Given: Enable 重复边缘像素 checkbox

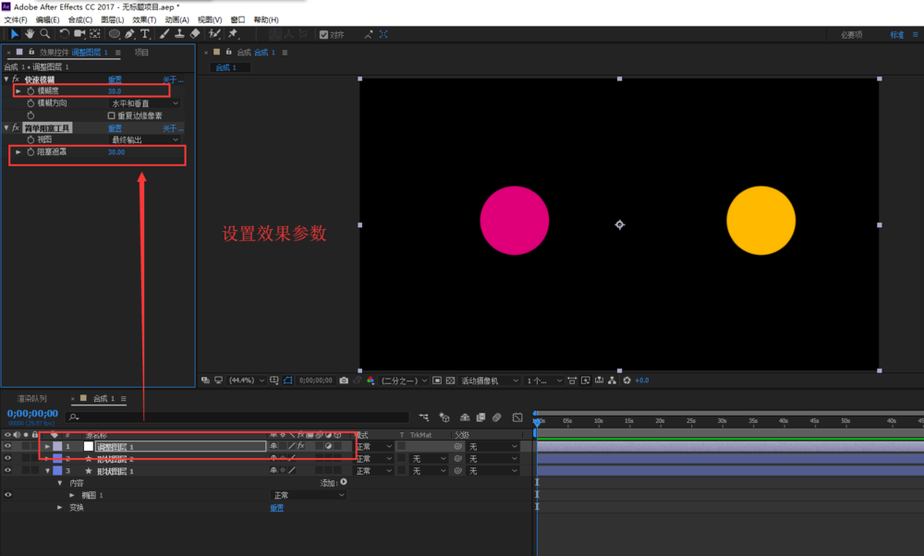Looking at the screenshot, I should (x=112, y=115).
